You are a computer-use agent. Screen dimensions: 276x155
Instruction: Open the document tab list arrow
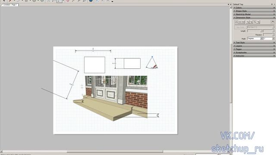pyautogui.click(x=229, y=5)
